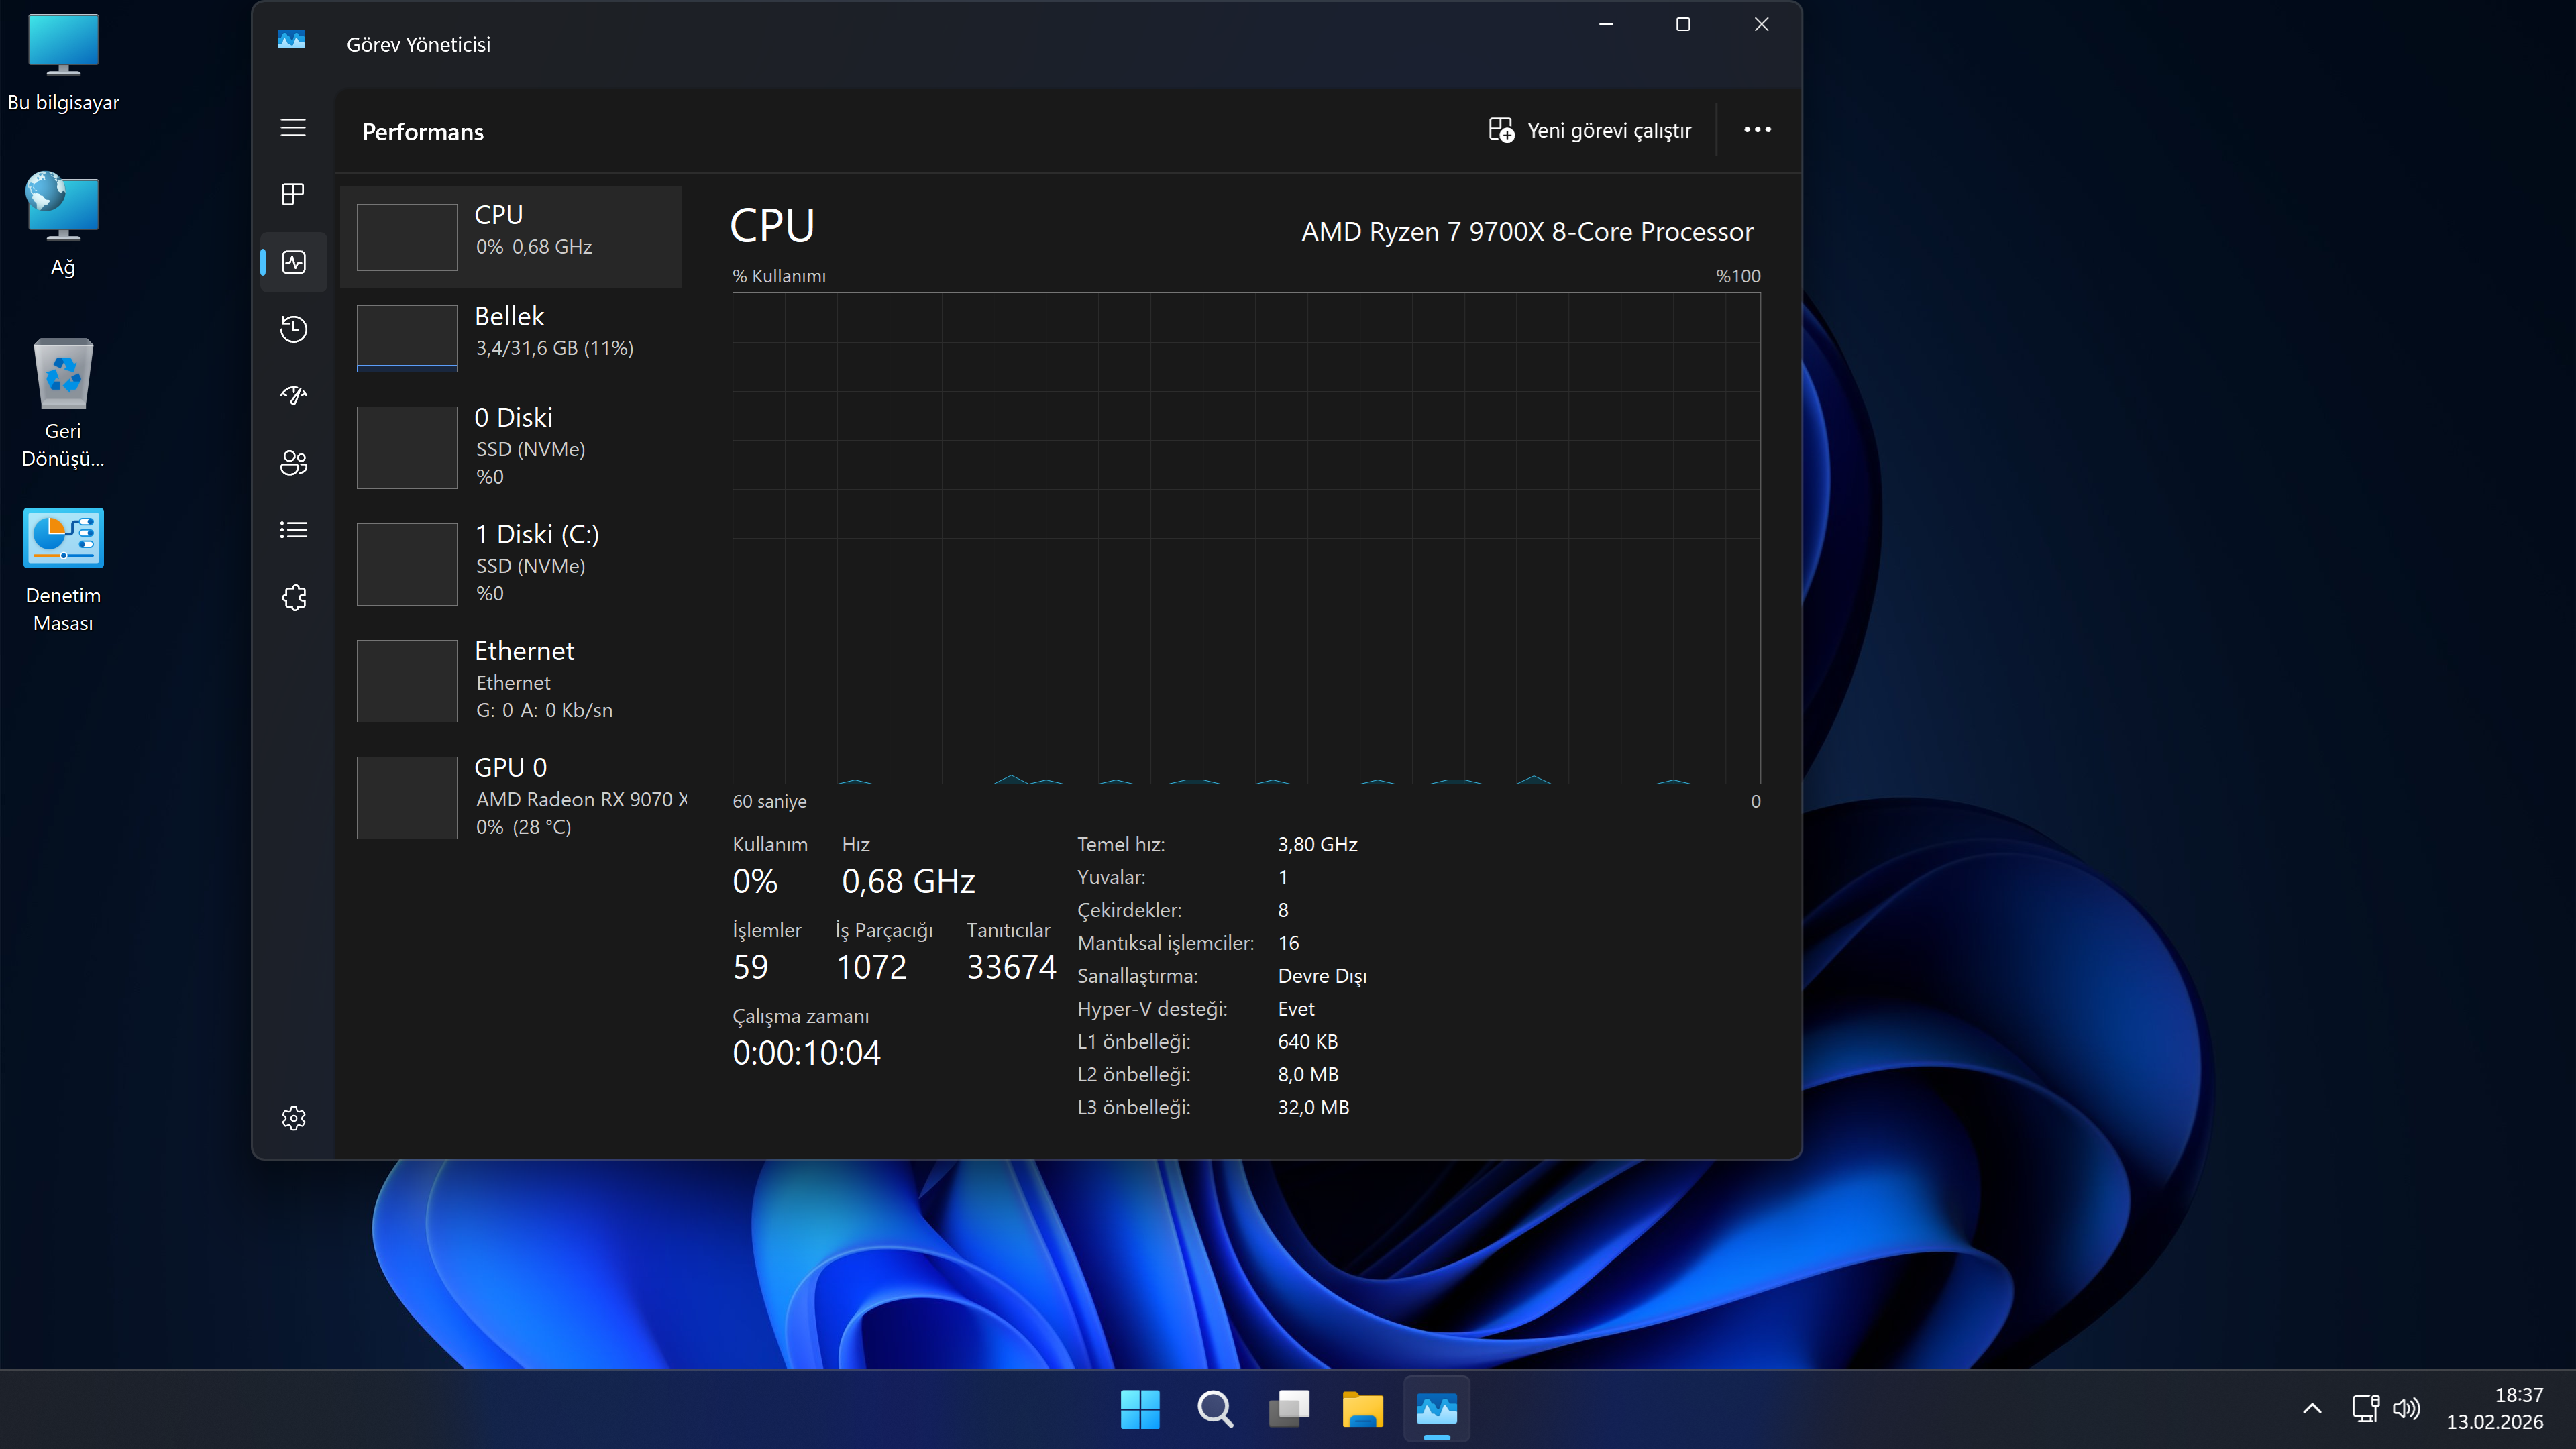The height and width of the screenshot is (1449, 2576).
Task: Open Task View on the taskbar
Action: pyautogui.click(x=1289, y=1409)
